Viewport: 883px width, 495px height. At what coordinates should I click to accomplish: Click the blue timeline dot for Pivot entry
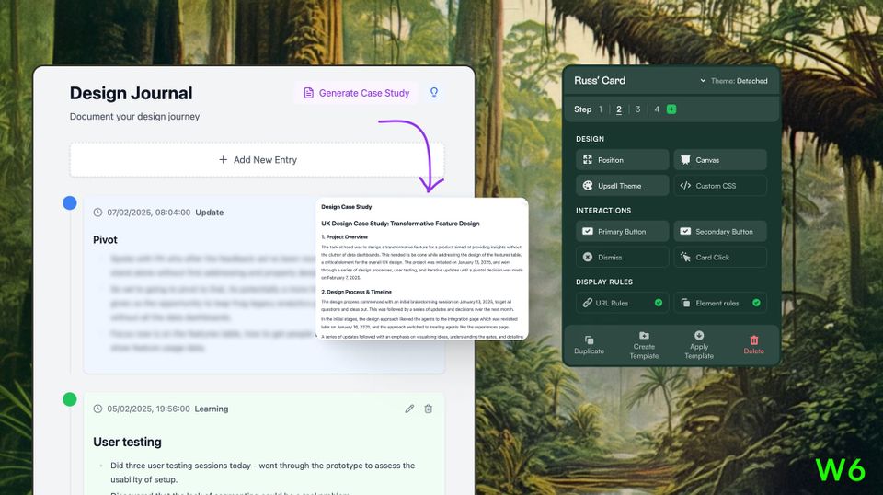[70, 202]
